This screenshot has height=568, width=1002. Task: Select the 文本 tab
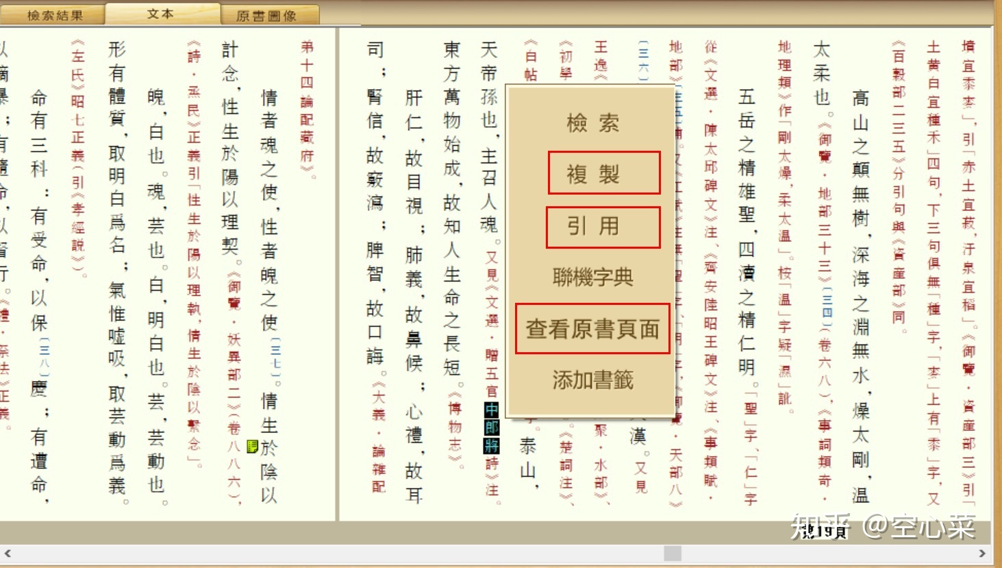(162, 14)
